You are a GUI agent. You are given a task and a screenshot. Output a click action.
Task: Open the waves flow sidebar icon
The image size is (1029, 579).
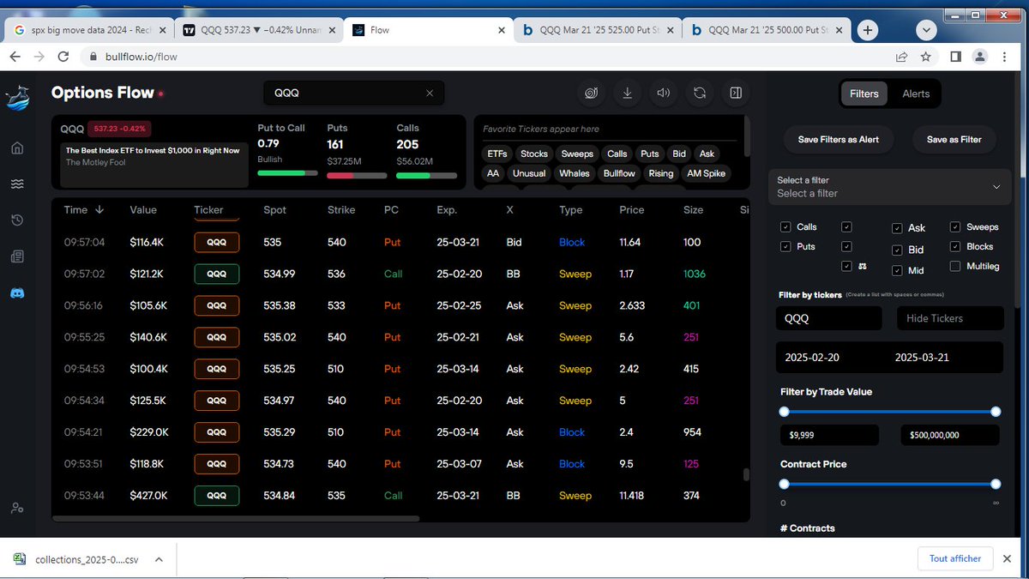17,184
